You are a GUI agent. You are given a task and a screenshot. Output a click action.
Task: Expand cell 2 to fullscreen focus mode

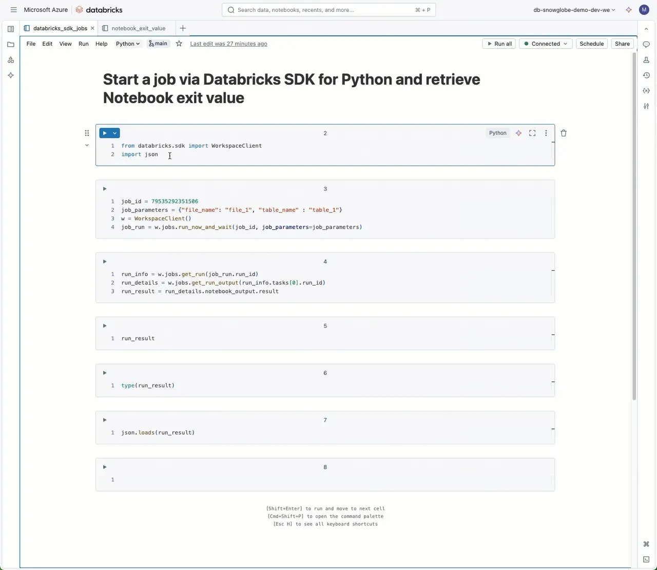coord(532,133)
